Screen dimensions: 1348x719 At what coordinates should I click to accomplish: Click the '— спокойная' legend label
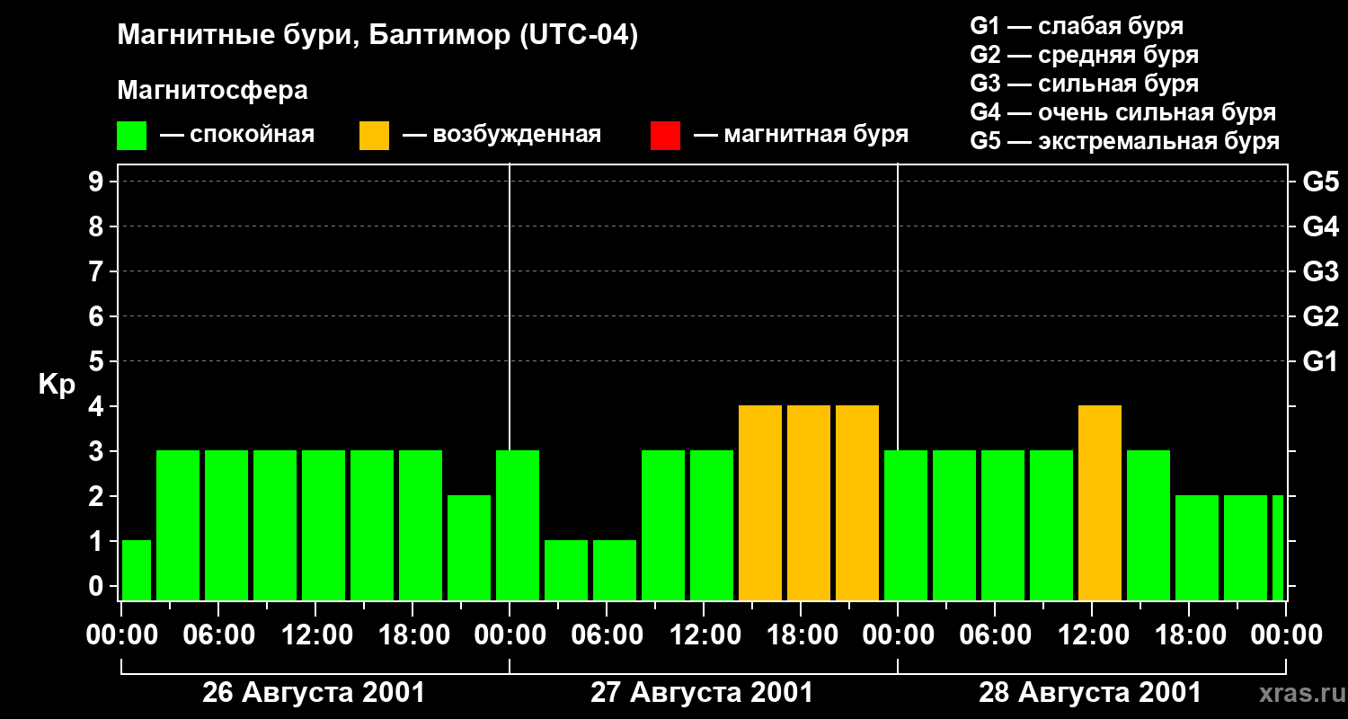pyautogui.click(x=237, y=136)
